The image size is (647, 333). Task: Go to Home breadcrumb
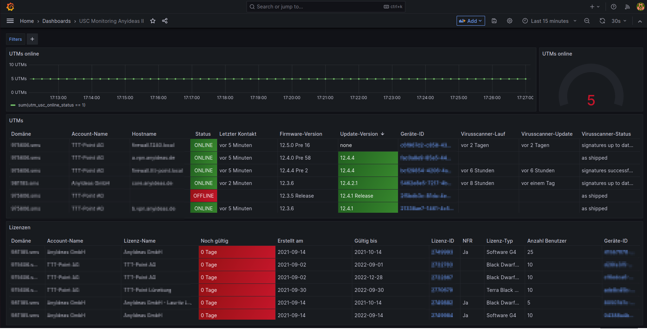(27, 21)
